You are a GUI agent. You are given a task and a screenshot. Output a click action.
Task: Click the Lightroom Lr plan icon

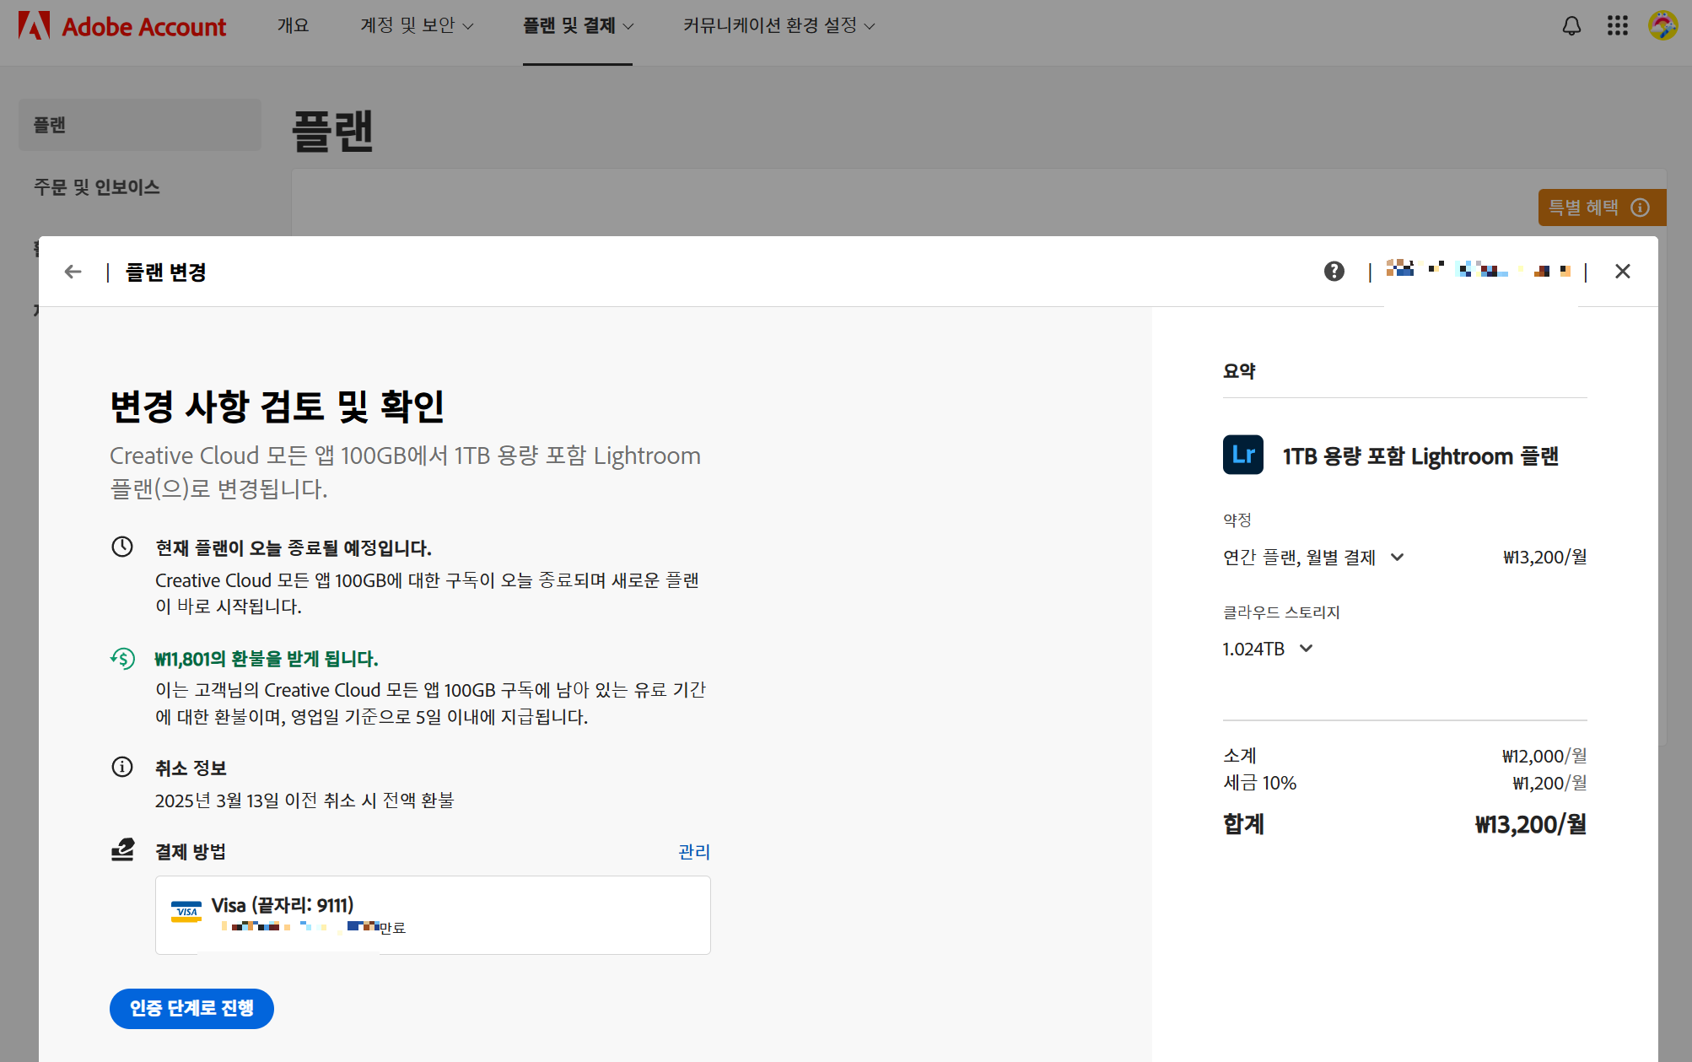coord(1242,456)
